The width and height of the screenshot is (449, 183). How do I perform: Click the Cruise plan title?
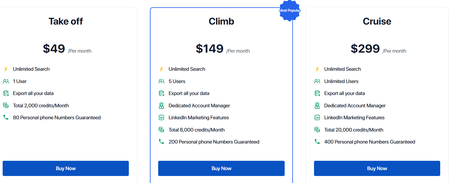click(x=377, y=21)
